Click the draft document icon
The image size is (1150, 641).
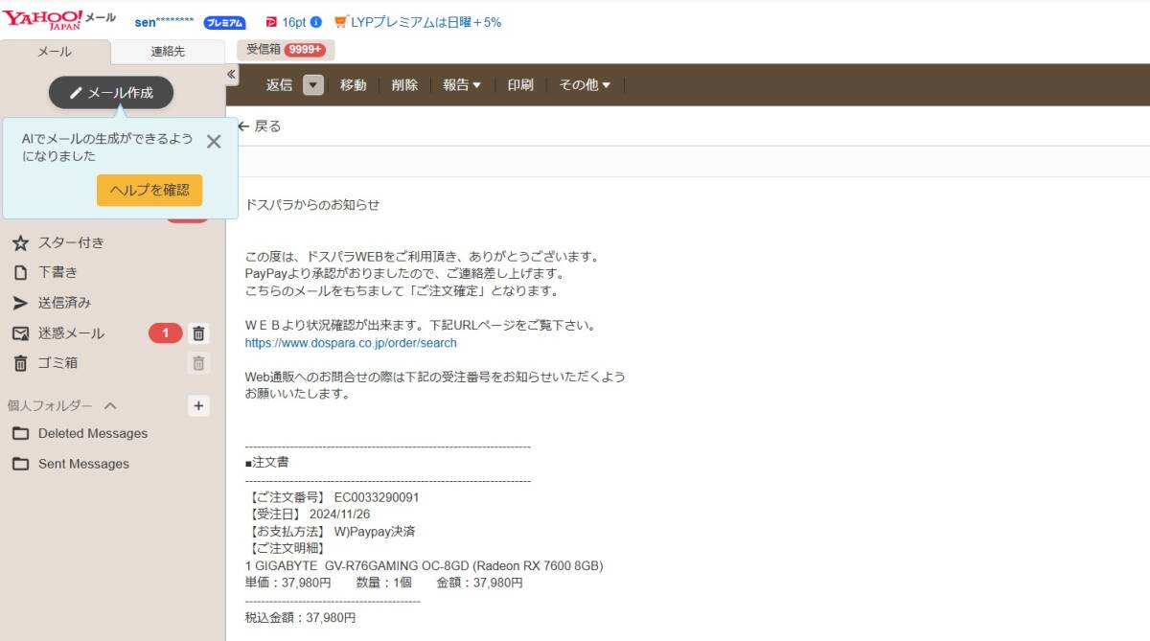20,272
